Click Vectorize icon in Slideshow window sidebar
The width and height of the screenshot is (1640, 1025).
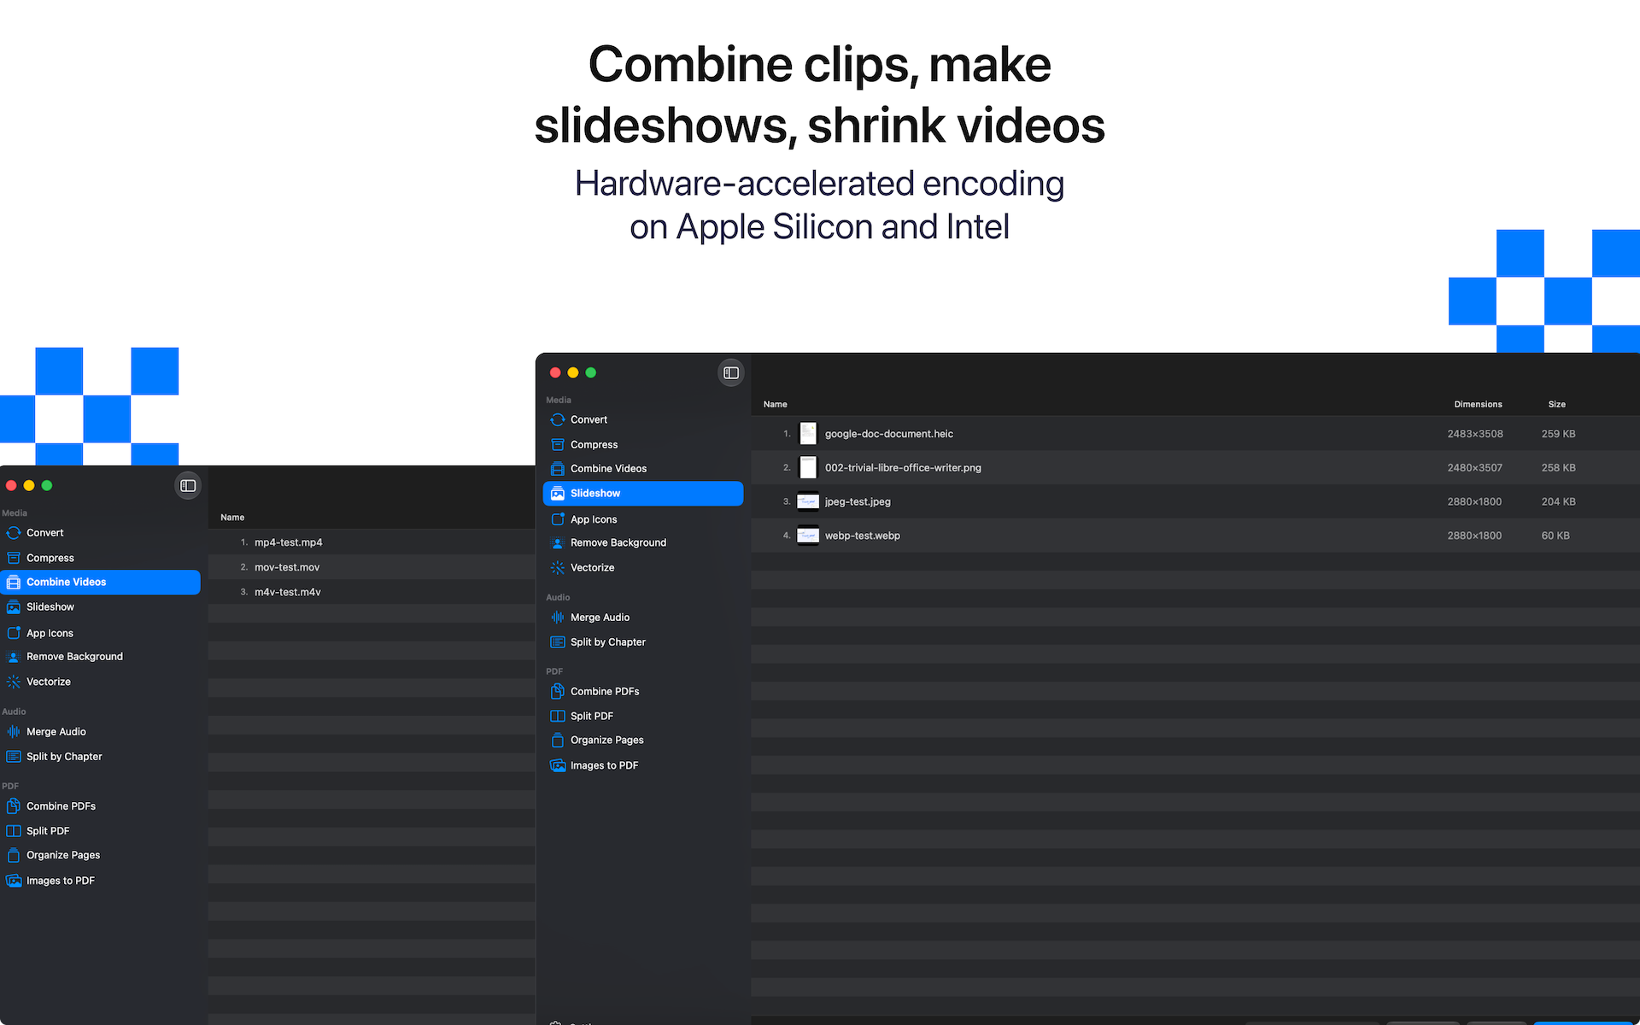558,567
